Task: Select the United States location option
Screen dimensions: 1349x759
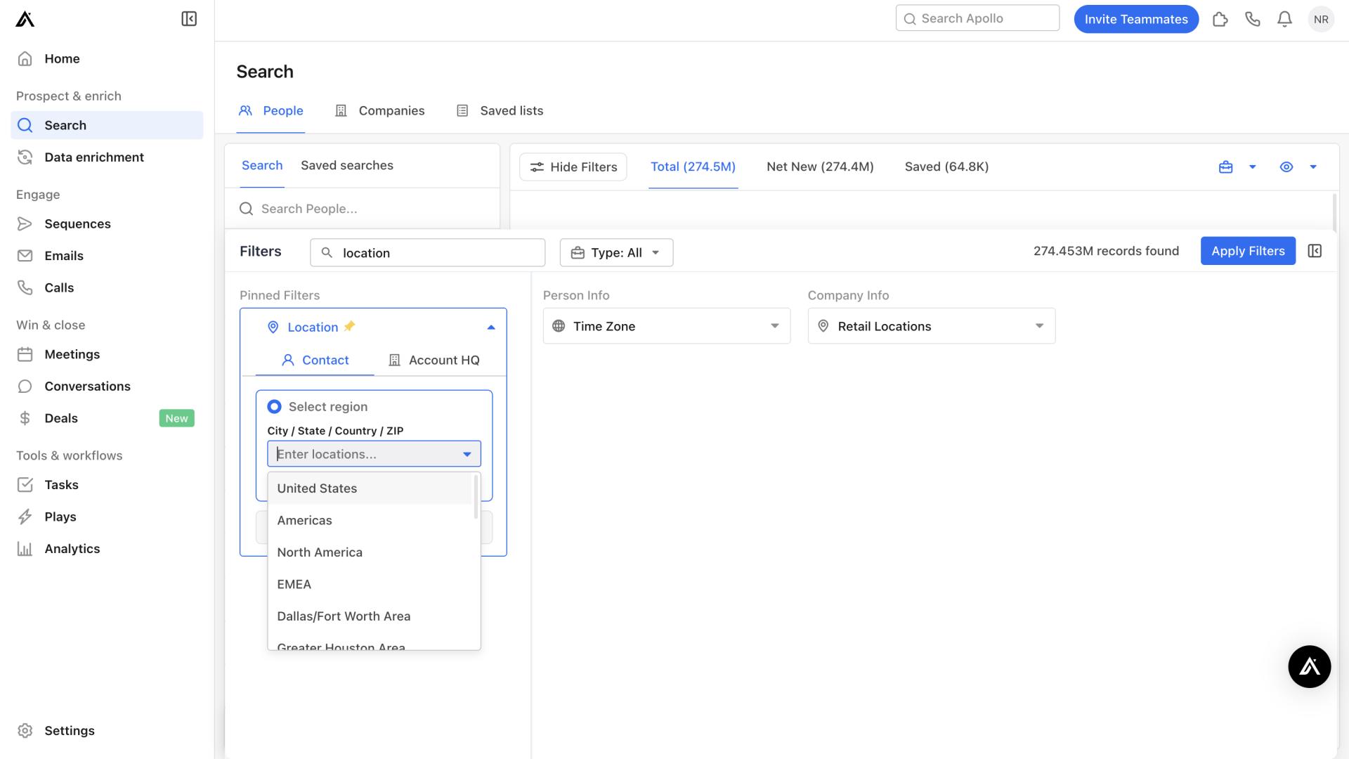Action: [317, 488]
